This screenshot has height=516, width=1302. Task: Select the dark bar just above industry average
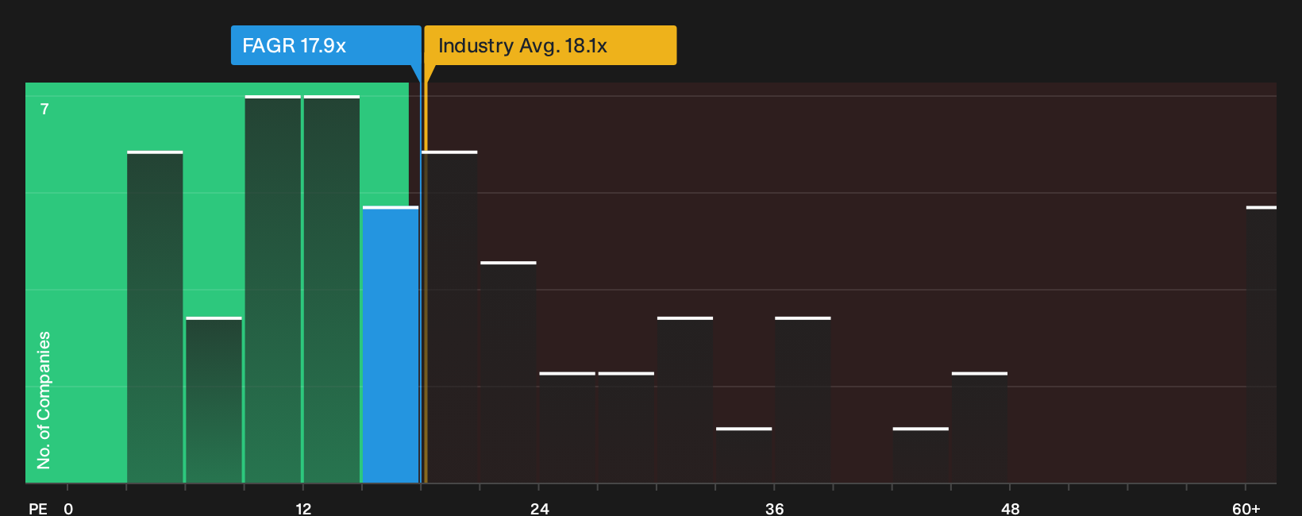point(449,317)
